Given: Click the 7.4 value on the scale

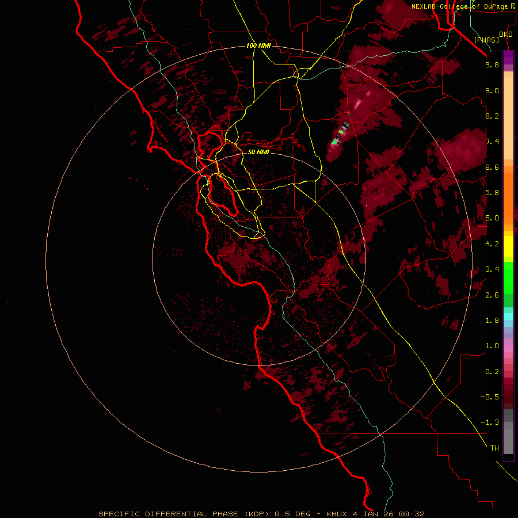Looking at the screenshot, I should click(x=492, y=142).
